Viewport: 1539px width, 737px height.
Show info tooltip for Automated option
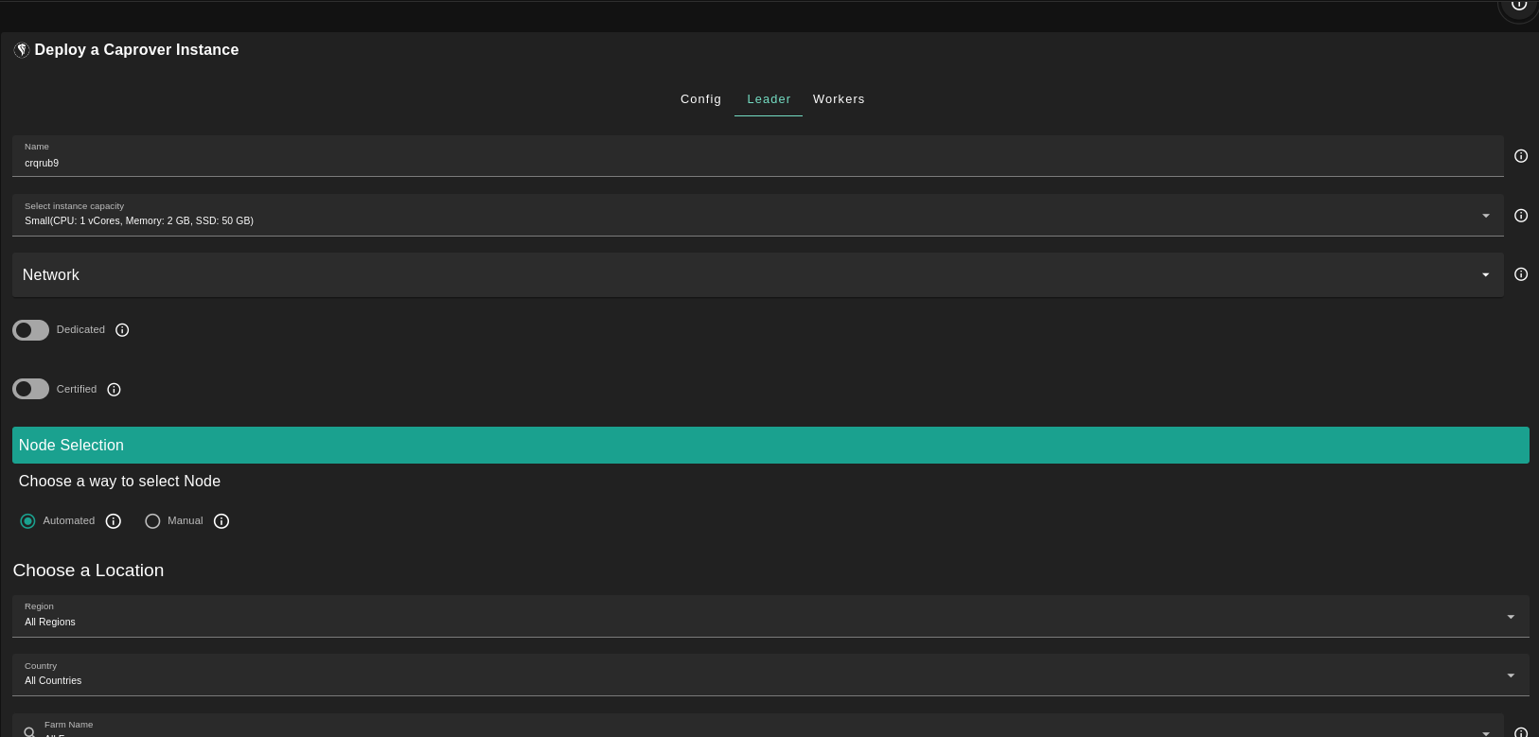point(114,521)
